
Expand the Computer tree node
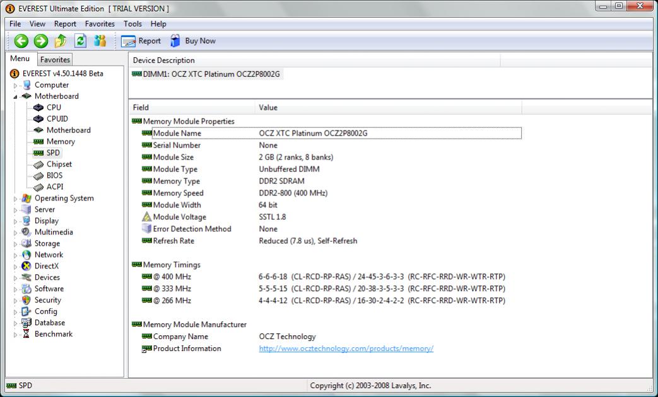tap(16, 86)
